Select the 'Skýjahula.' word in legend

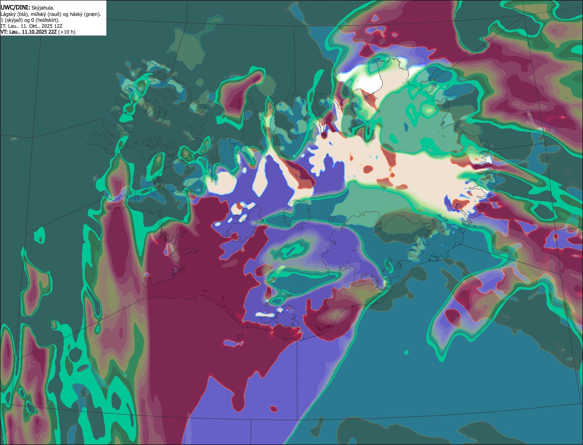43,8
